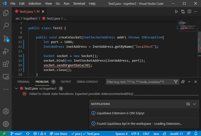This screenshot has width=201, height=136.
Task: Change JavaSE-11 runtime in status bar
Action: coord(176,134)
